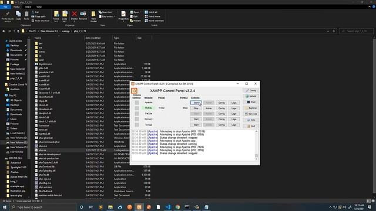Open Windows Start menu
376x211 pixels.
5,207
